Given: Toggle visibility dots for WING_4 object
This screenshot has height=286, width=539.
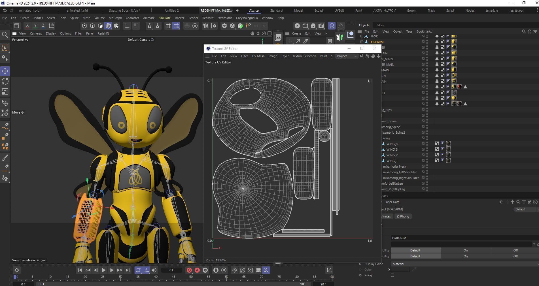Looking at the screenshot, I should tap(427, 144).
